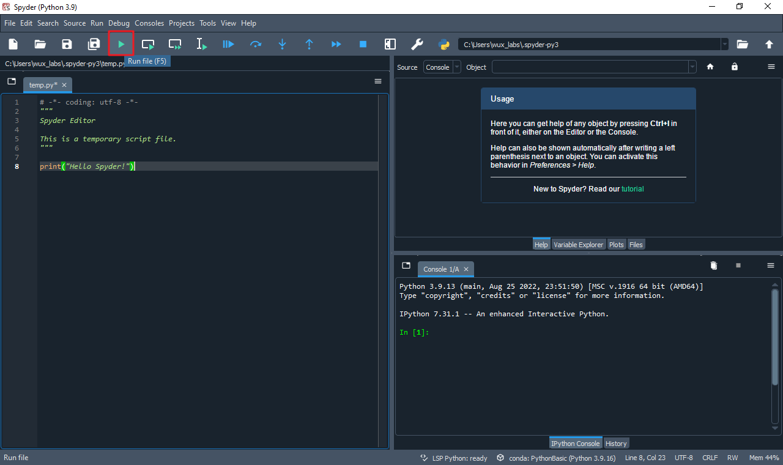Start debugging file icon
Viewport: 783px width, 465px height.
pyautogui.click(x=229, y=44)
